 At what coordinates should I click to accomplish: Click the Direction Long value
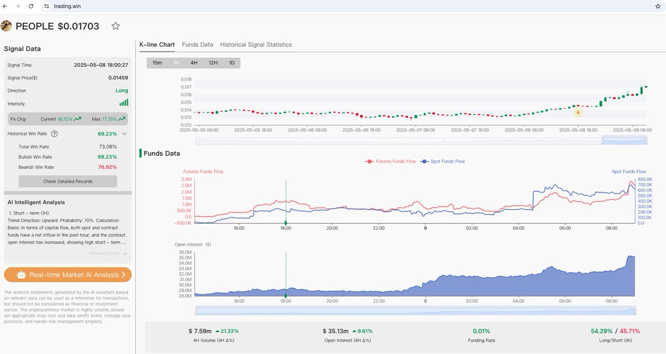pyautogui.click(x=122, y=90)
